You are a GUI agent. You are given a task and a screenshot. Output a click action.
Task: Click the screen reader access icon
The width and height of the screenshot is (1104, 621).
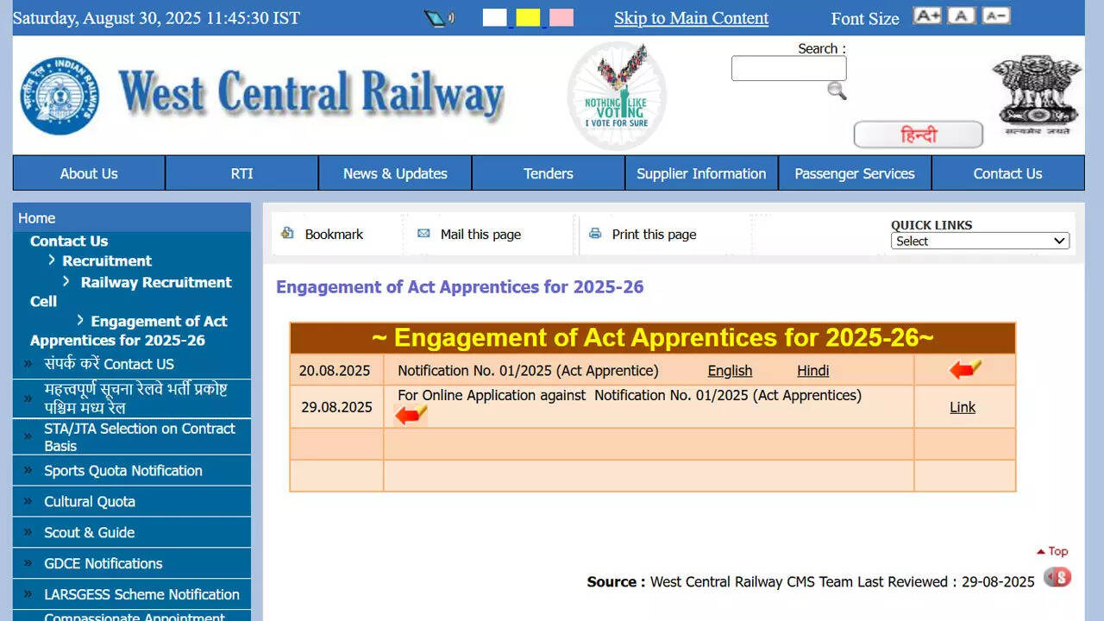(439, 18)
